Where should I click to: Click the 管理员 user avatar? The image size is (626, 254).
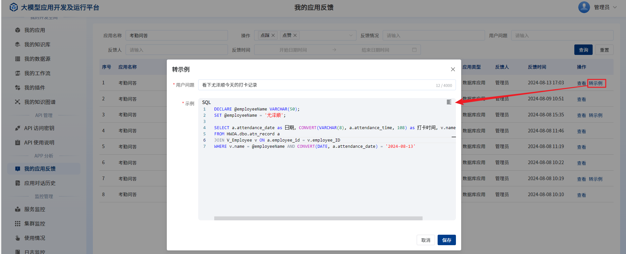[x=584, y=7]
